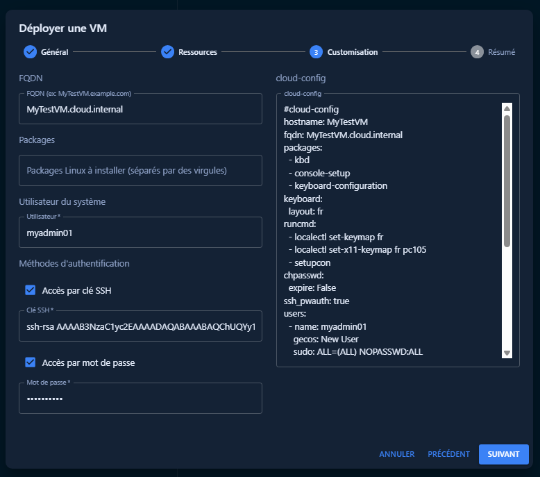The image size is (540, 477).
Task: Click the Utilisateur field containing myadmin01
Action: pos(140,233)
